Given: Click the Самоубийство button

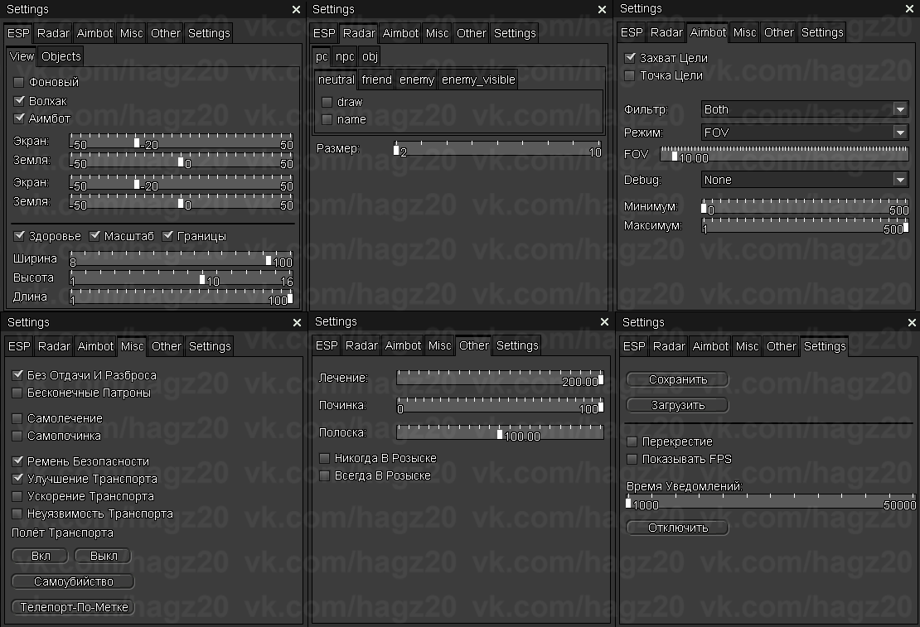Looking at the screenshot, I should (73, 581).
